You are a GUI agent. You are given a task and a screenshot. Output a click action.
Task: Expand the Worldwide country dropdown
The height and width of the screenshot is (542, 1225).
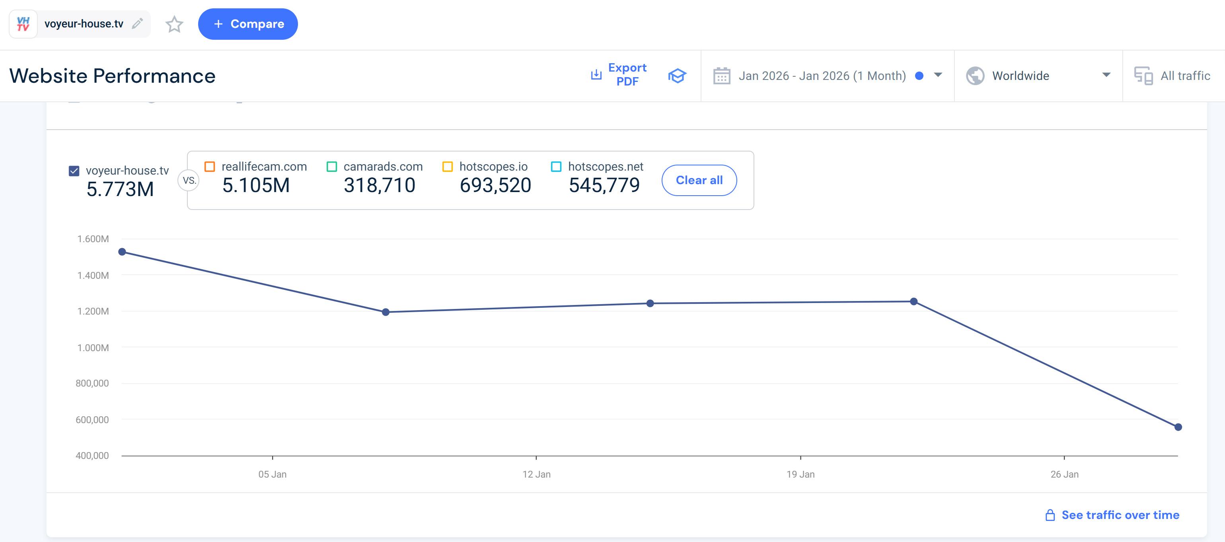click(x=1106, y=75)
